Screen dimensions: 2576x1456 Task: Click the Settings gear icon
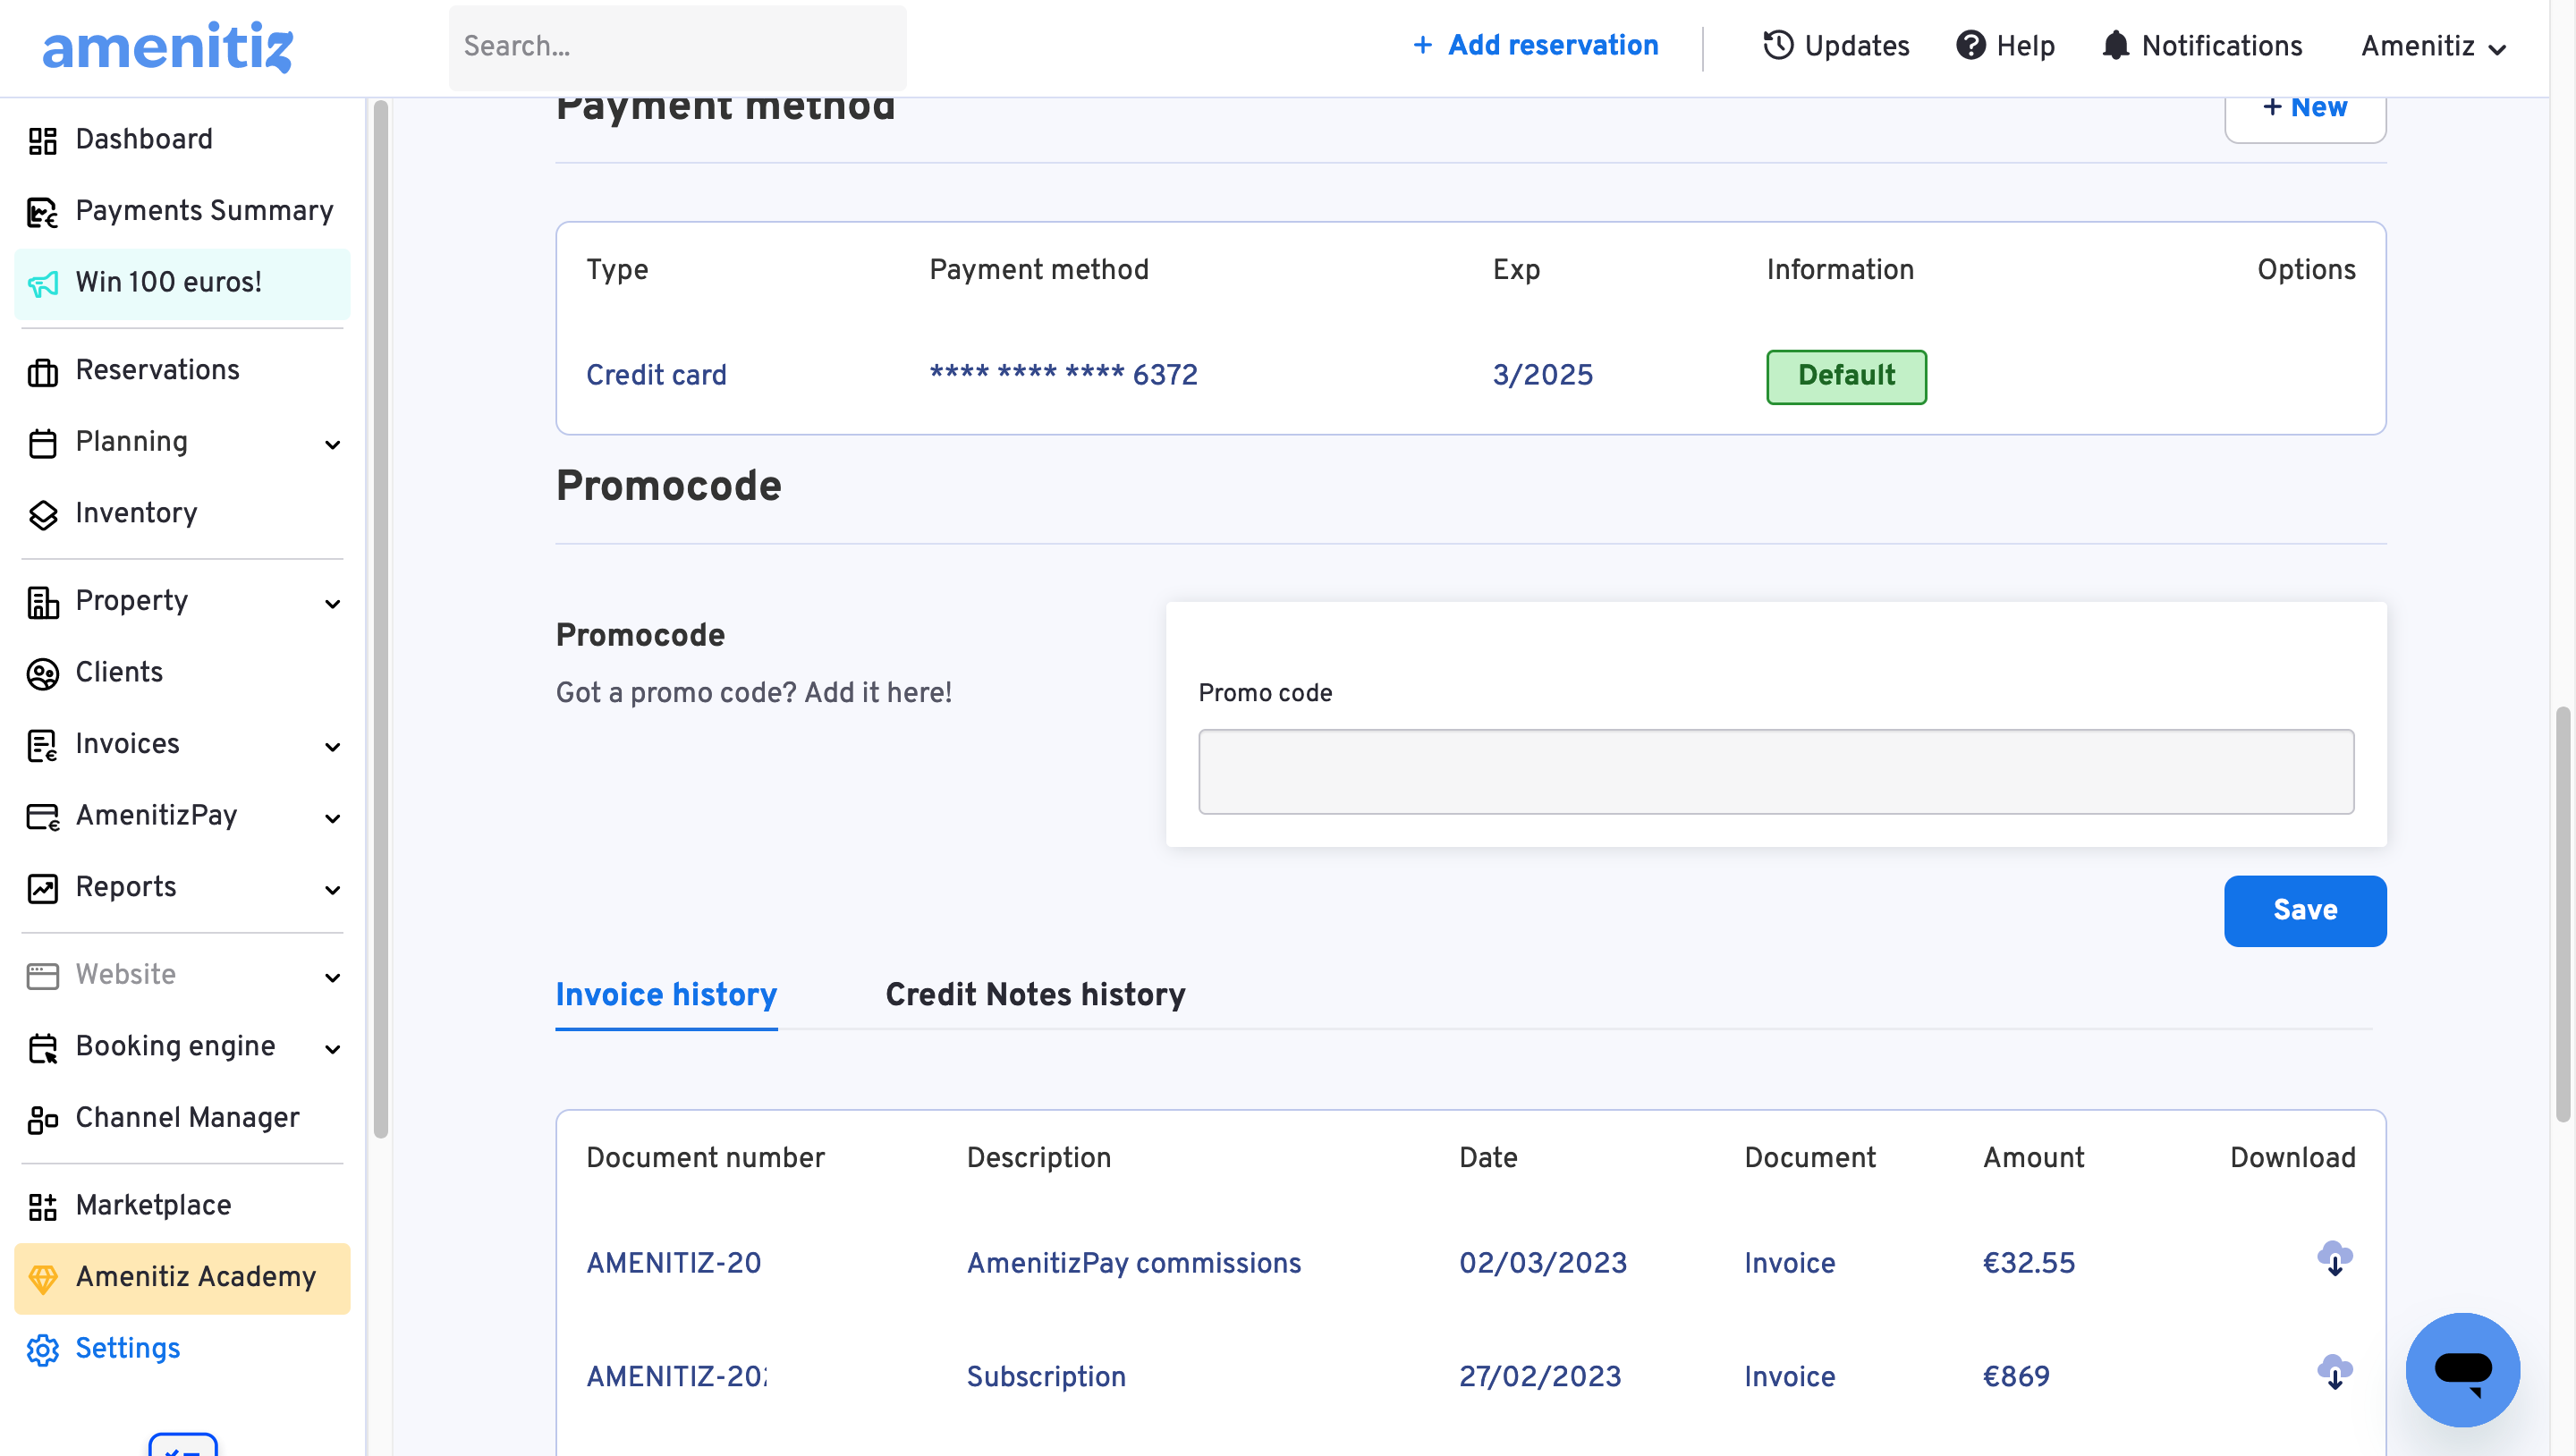42,1350
